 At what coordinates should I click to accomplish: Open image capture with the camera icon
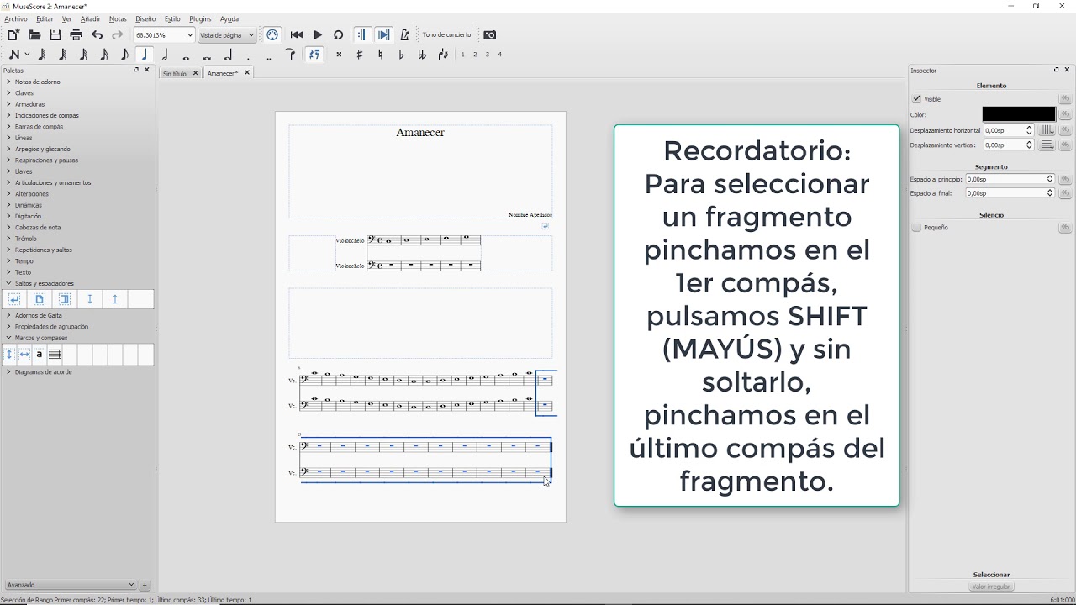[x=490, y=35]
